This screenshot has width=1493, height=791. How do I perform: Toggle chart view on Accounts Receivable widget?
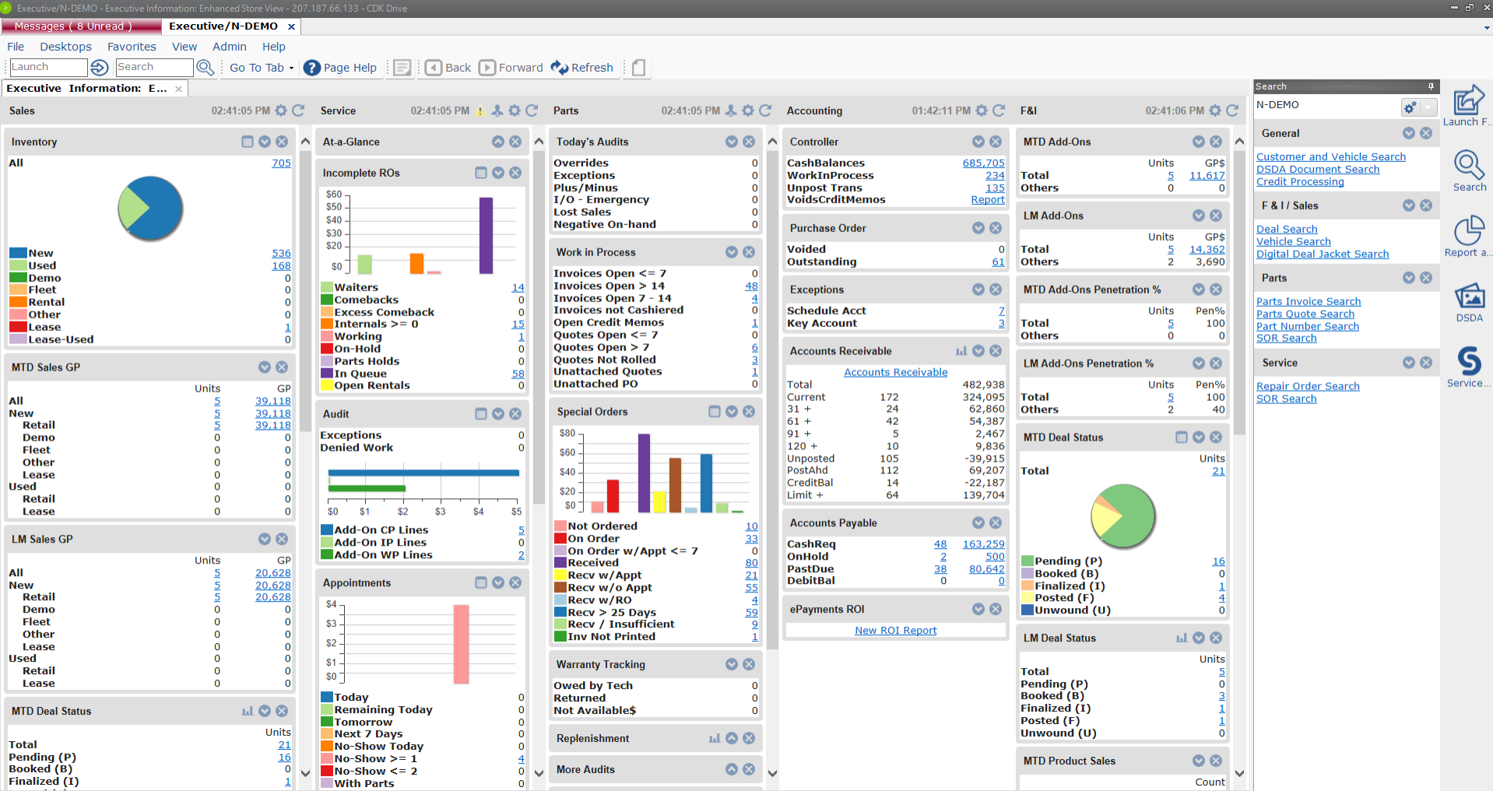click(x=961, y=351)
